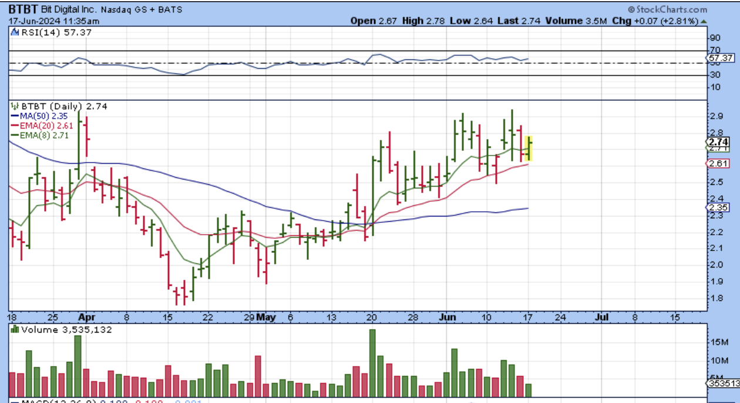Click the 'Jul' date axis label
The height and width of the screenshot is (403, 740).
click(602, 317)
